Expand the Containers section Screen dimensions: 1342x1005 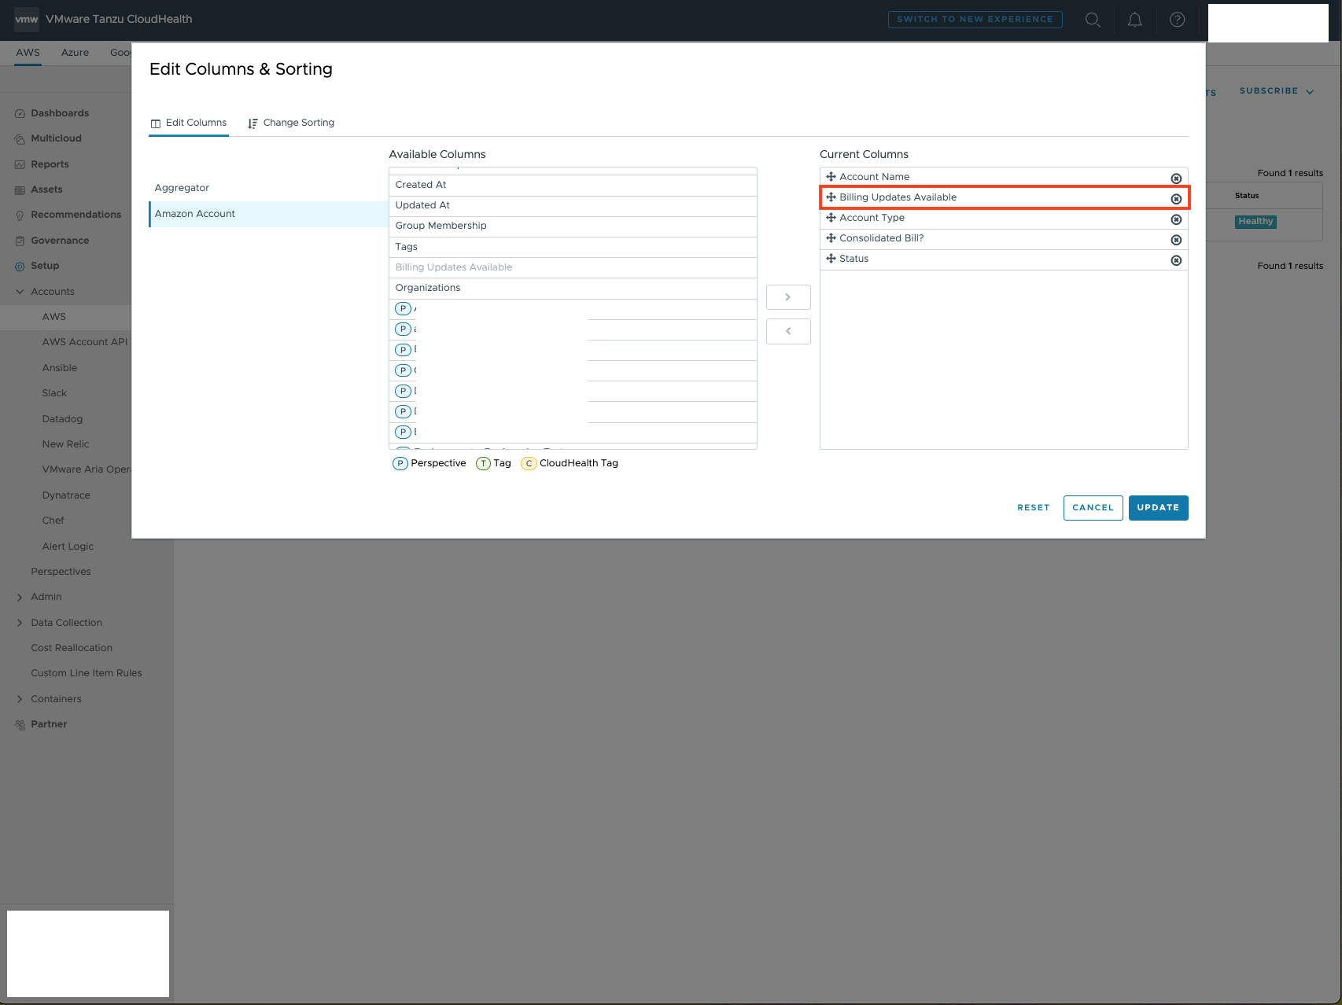[20, 699]
